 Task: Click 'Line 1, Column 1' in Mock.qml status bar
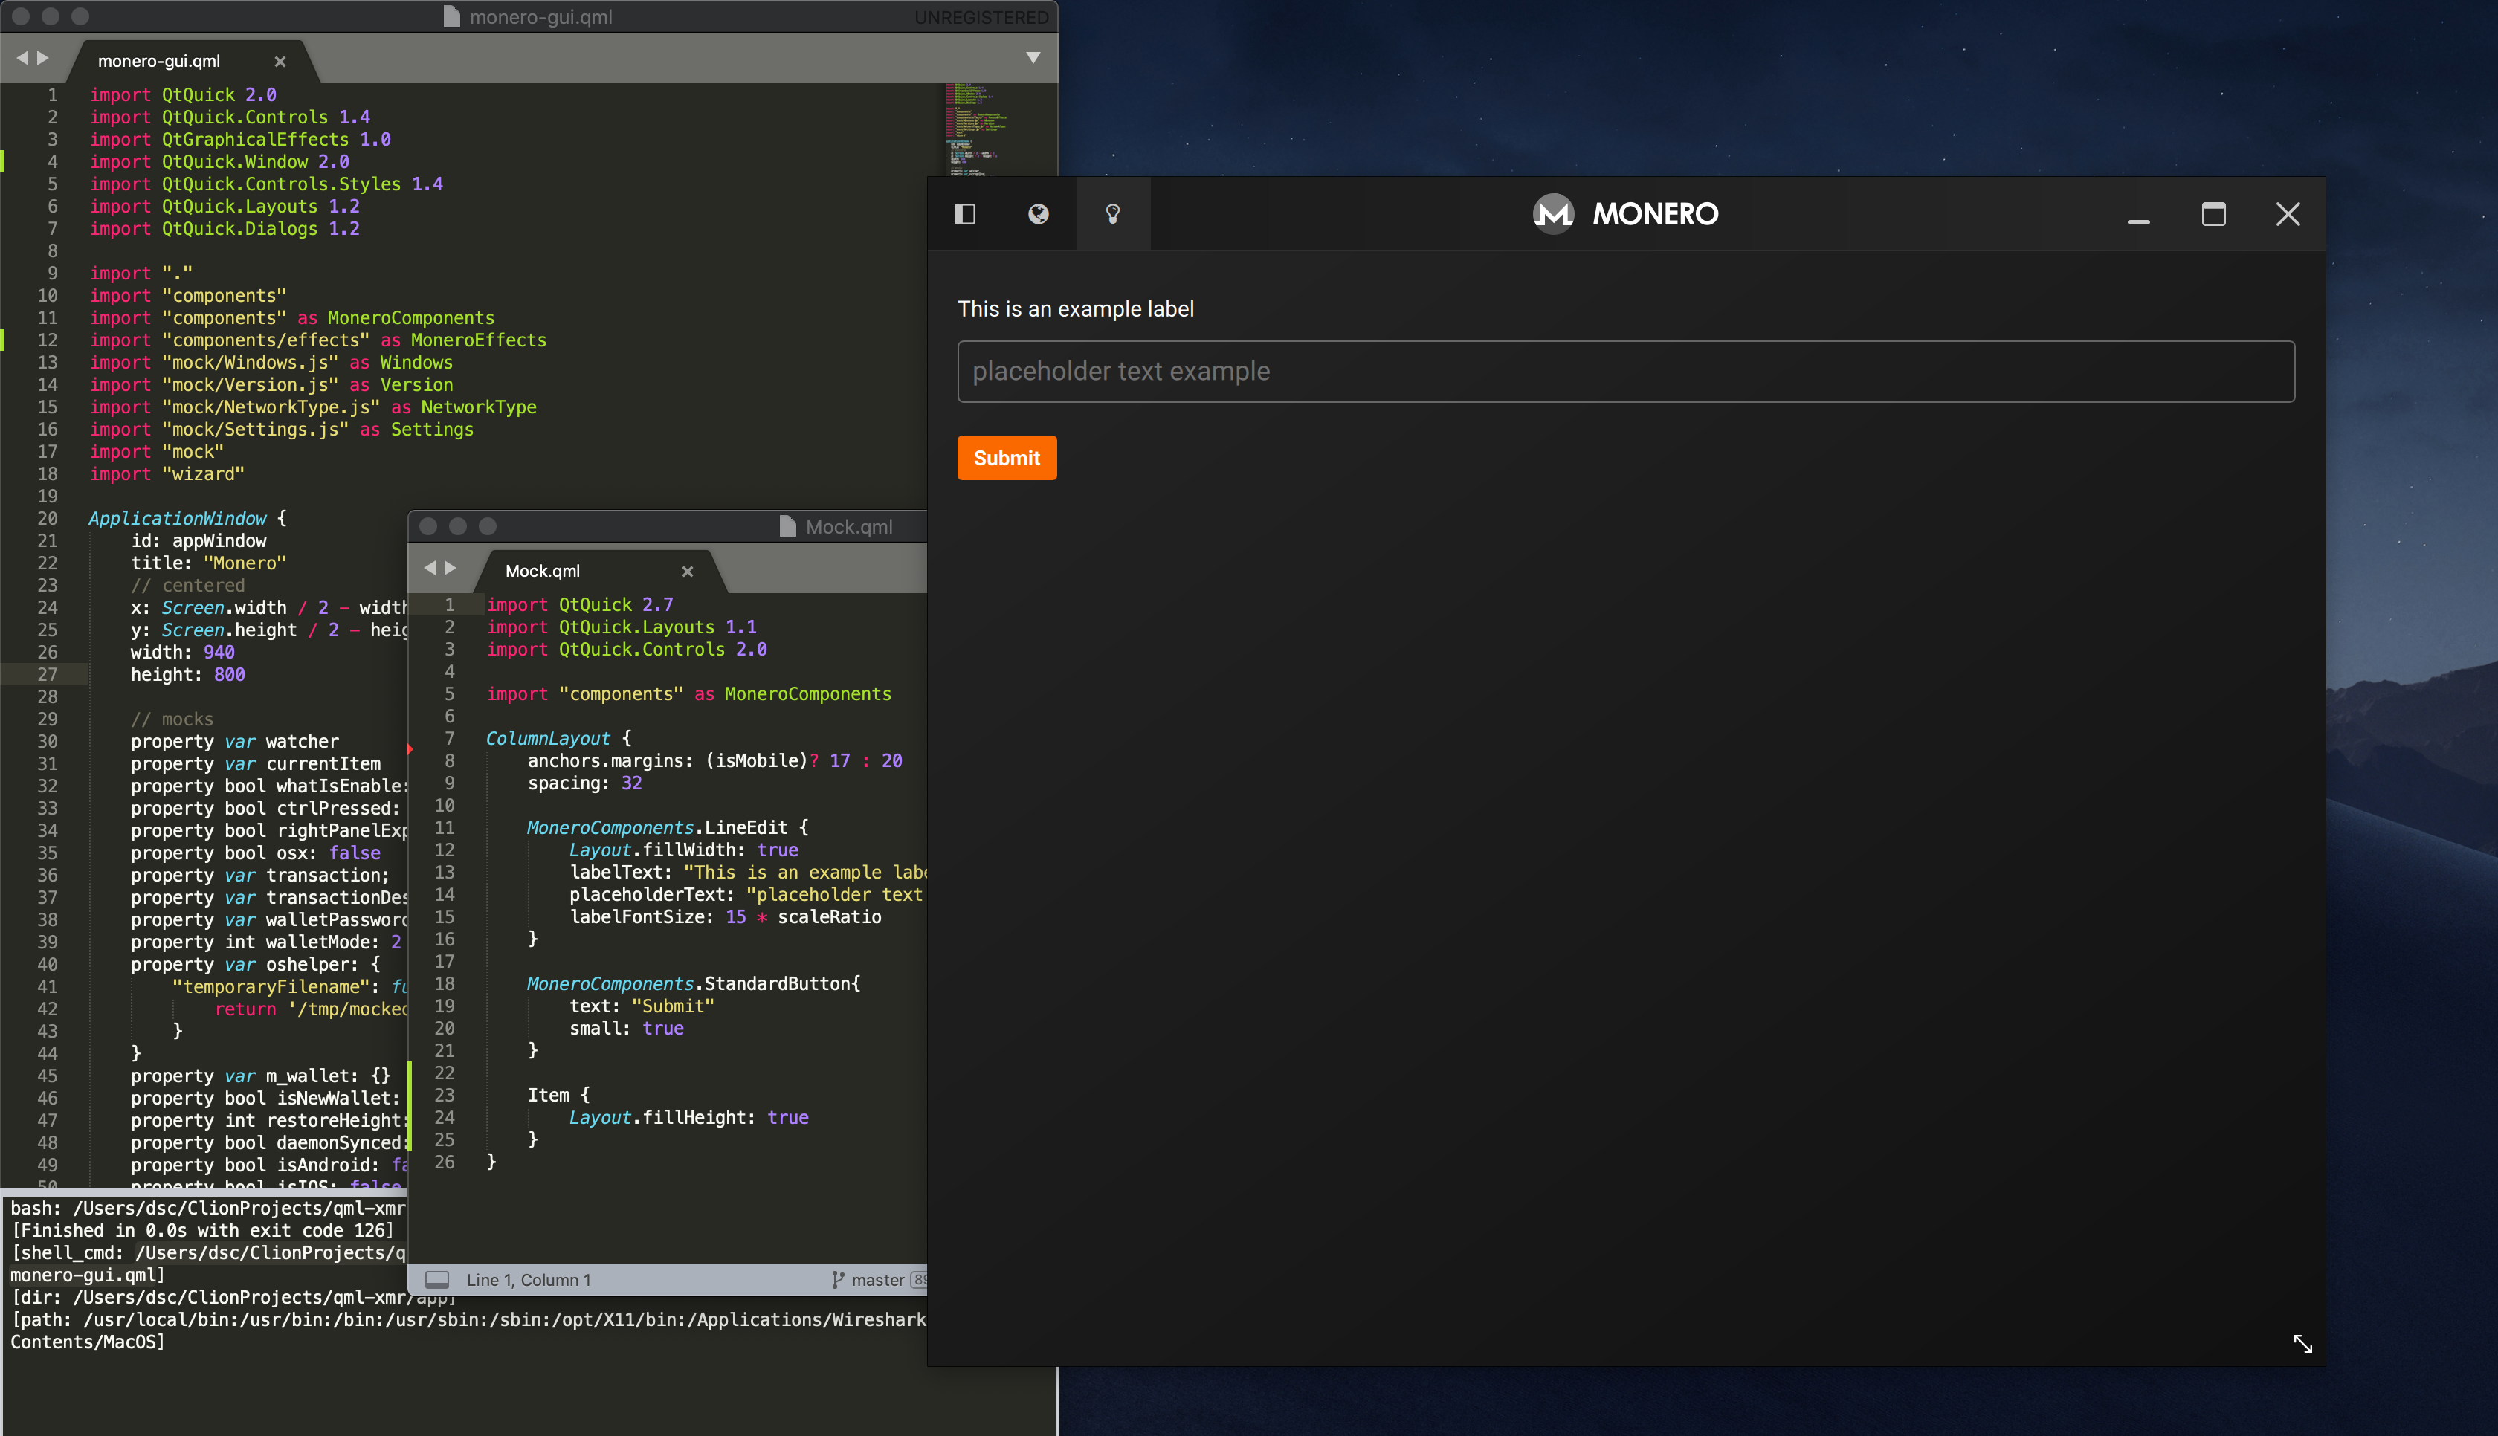coord(529,1279)
